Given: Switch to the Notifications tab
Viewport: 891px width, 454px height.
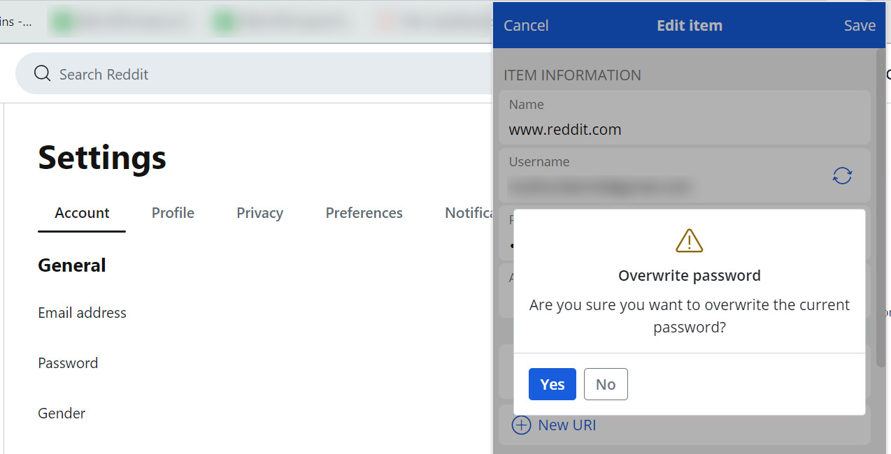Looking at the screenshot, I should click(x=469, y=212).
